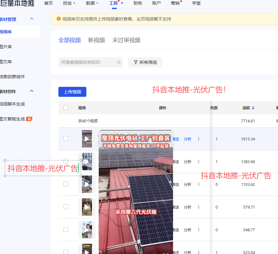Toggle the select-all checkbox in table header

(66, 108)
